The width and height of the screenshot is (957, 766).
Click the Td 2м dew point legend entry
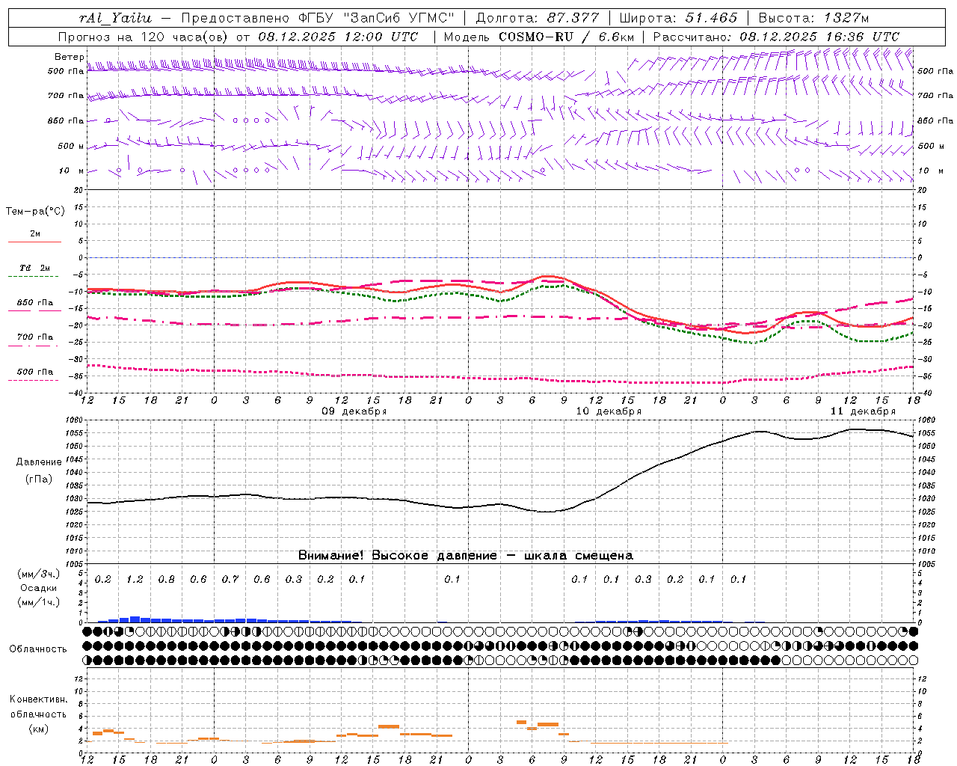click(x=34, y=268)
